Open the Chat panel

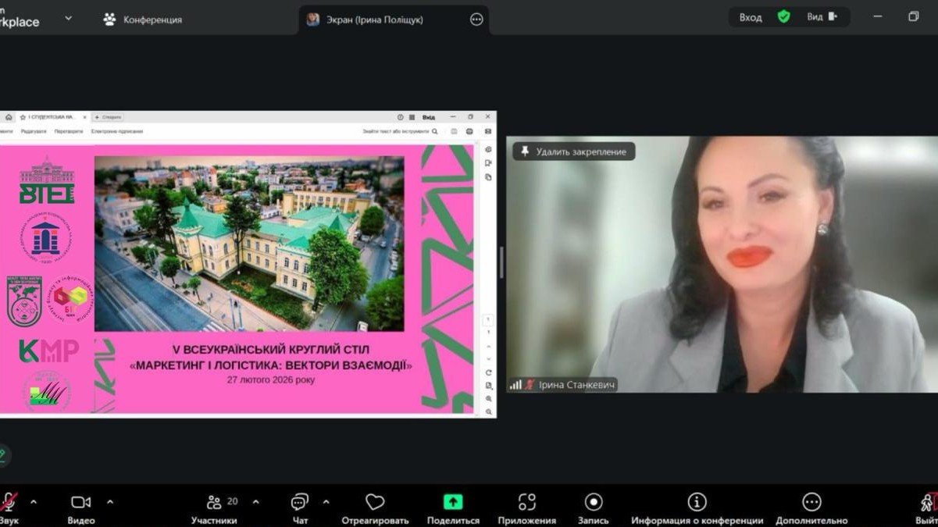300,502
